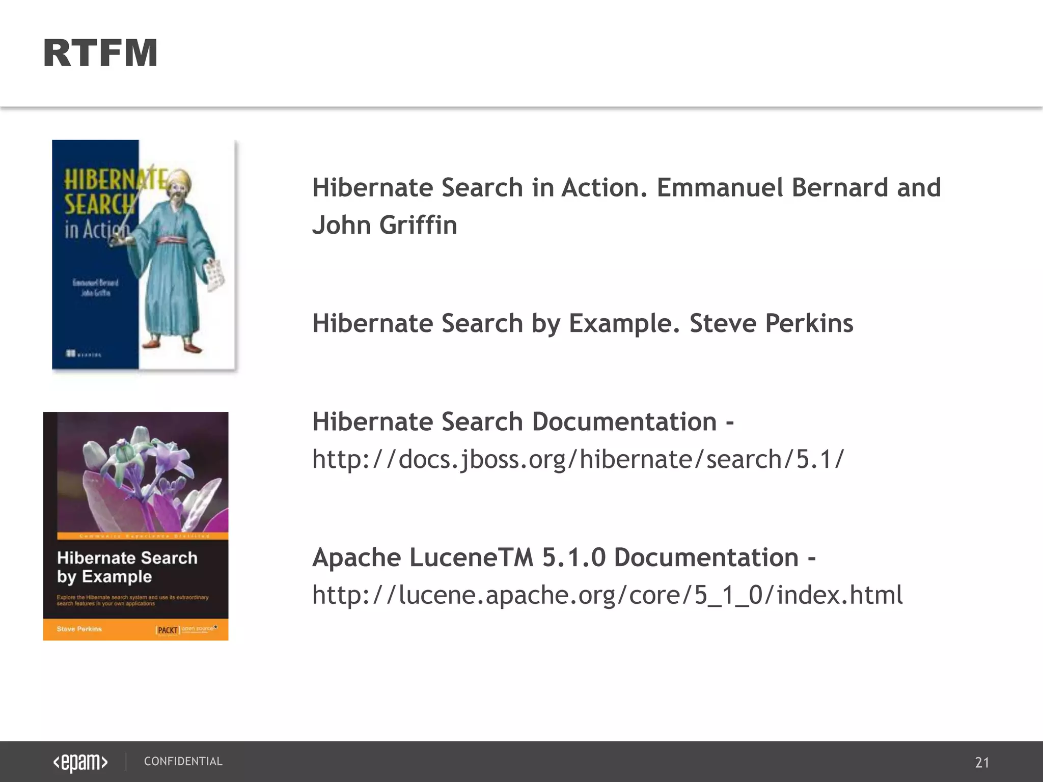Click the RTFM slide title
The width and height of the screenshot is (1043, 782).
pos(100,53)
